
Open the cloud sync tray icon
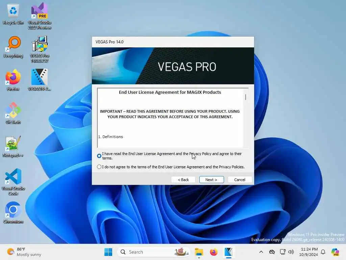tap(272, 252)
